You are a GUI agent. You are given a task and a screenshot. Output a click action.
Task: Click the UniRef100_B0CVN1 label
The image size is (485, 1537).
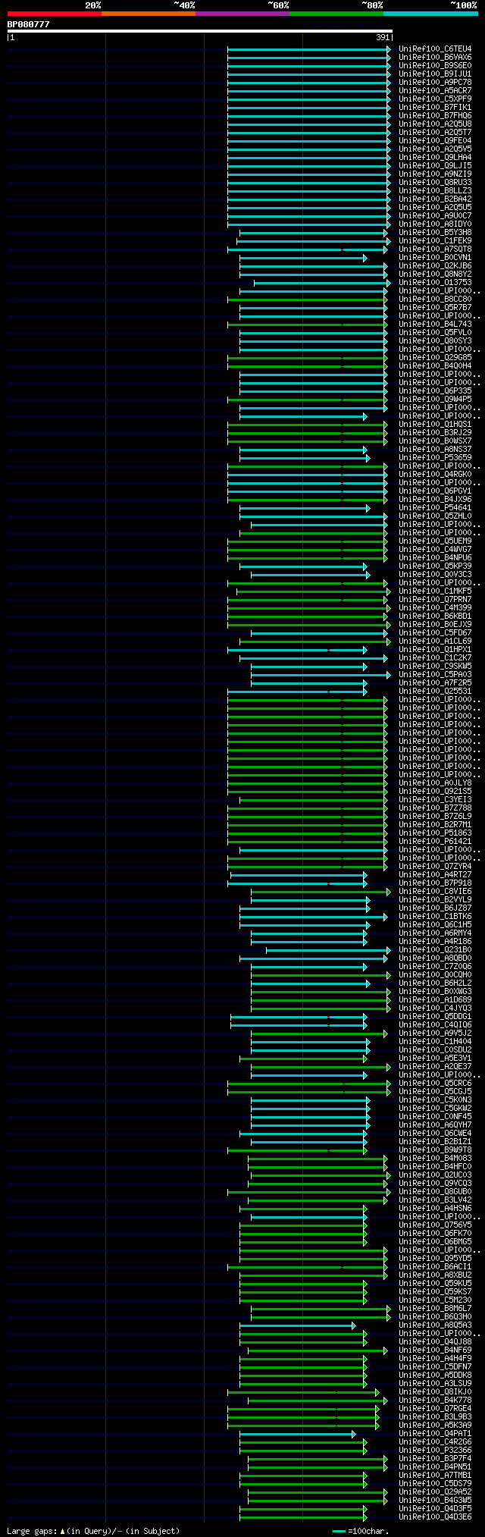click(x=435, y=258)
